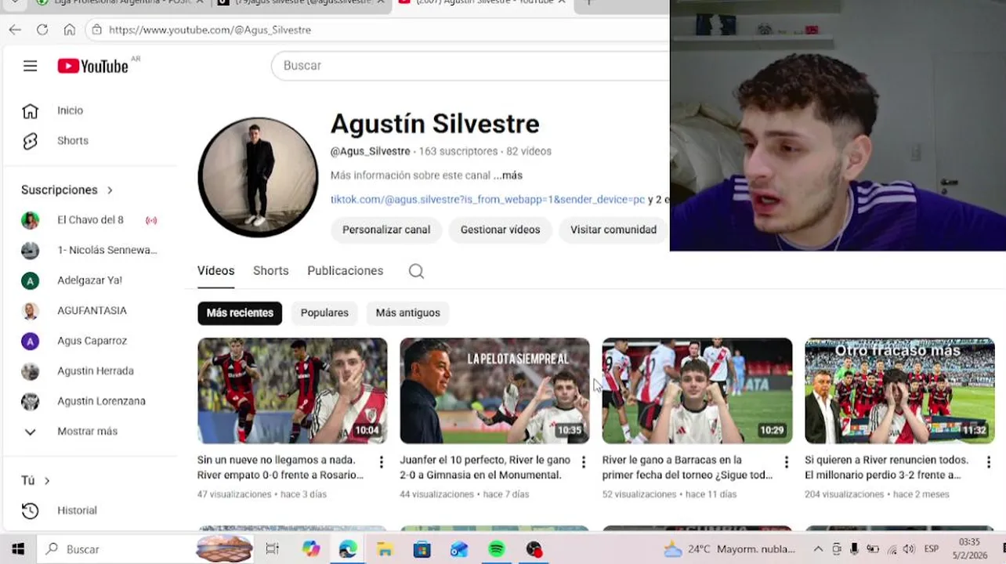Switch to the agus silvestre TikTok browser tab
Image resolution: width=1006 pixels, height=564 pixels.
pyautogui.click(x=302, y=3)
